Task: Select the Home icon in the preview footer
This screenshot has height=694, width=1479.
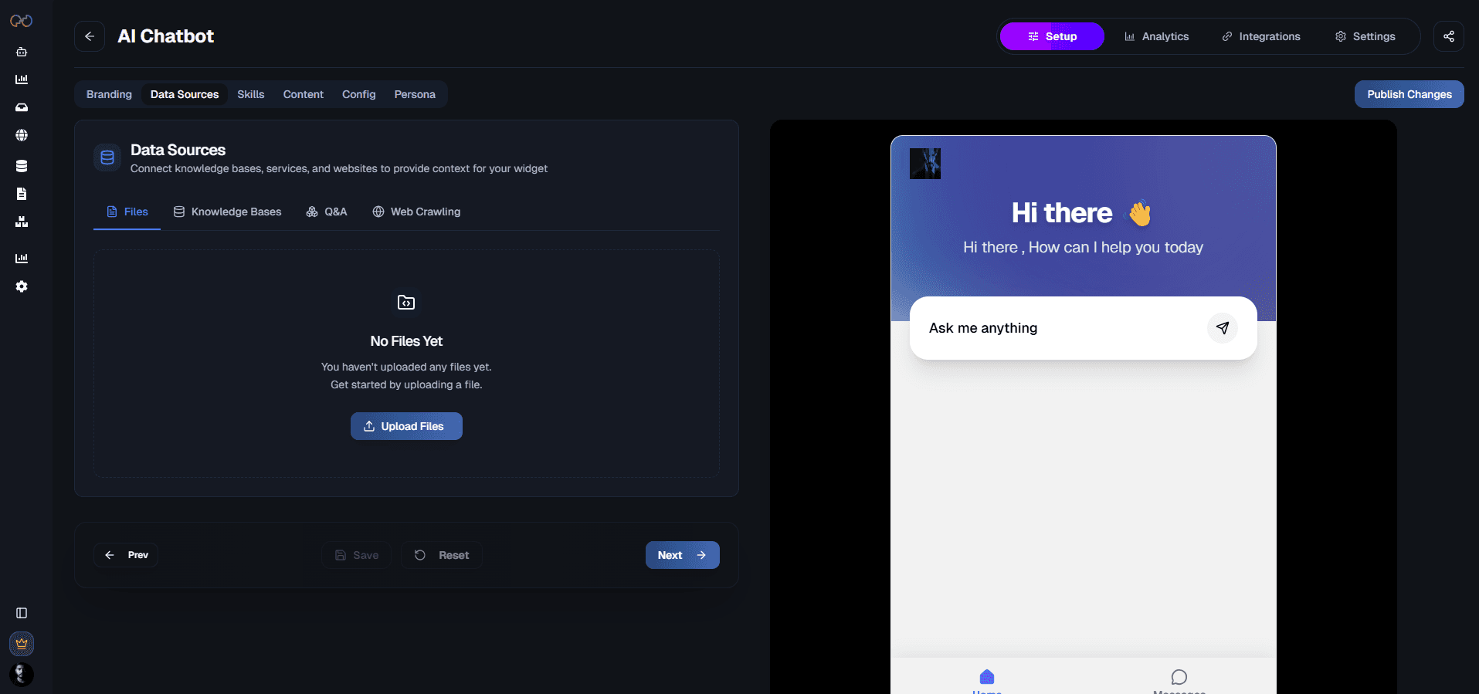Action: [x=987, y=677]
